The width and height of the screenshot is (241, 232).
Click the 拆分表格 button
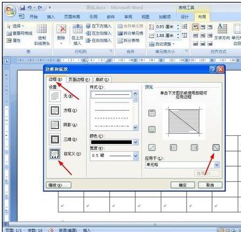[128, 40]
